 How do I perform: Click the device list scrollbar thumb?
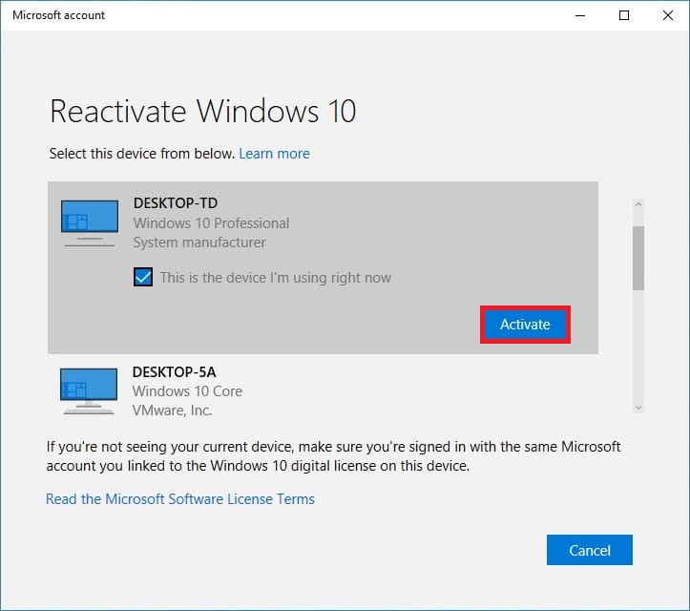[x=638, y=258]
